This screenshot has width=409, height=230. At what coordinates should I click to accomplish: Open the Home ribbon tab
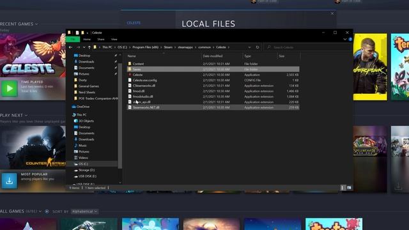point(87,40)
